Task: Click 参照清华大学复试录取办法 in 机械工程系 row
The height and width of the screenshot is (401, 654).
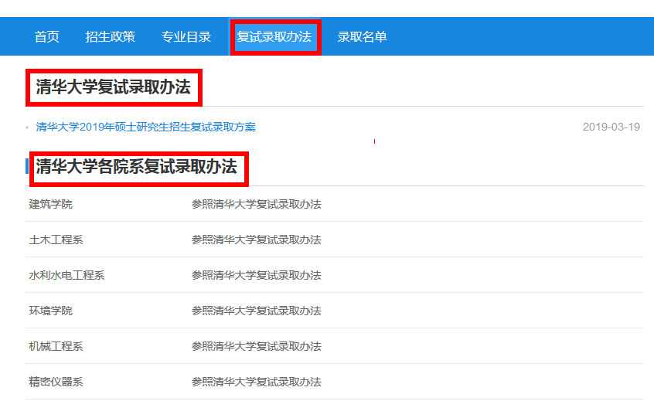Action: point(256,346)
